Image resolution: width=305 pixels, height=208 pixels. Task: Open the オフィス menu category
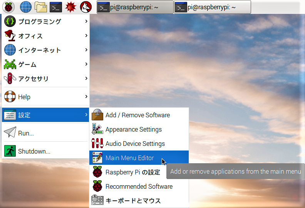(45, 36)
